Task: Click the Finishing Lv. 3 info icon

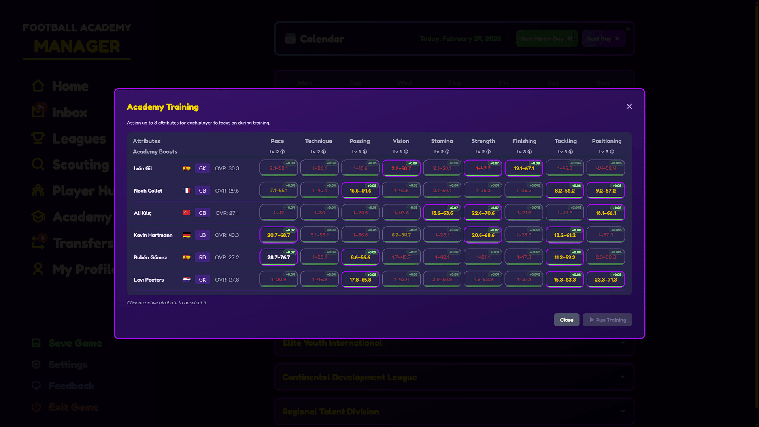Action: [530, 152]
